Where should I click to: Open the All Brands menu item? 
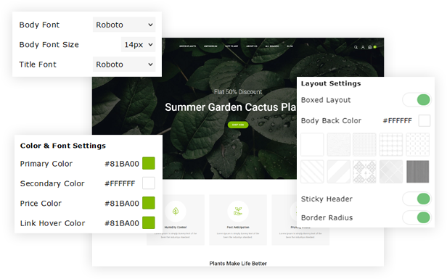(272, 46)
